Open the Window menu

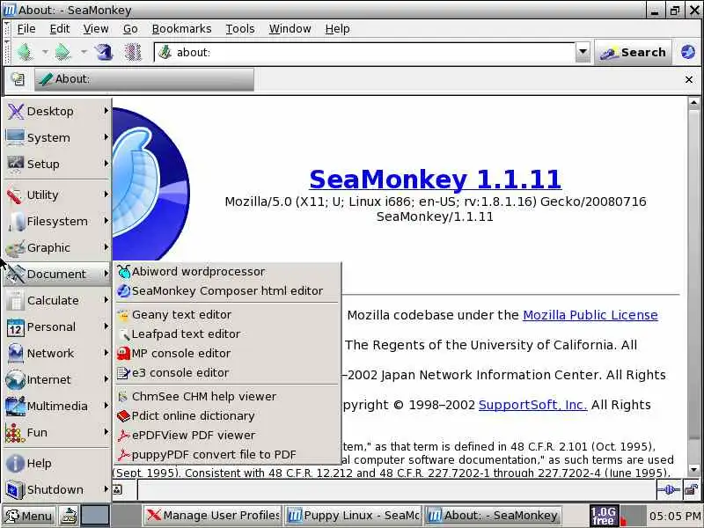290,29
